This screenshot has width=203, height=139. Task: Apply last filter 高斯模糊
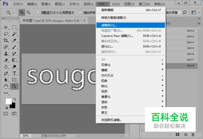(131, 10)
